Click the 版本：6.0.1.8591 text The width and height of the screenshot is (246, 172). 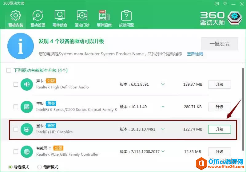(x=134, y=84)
